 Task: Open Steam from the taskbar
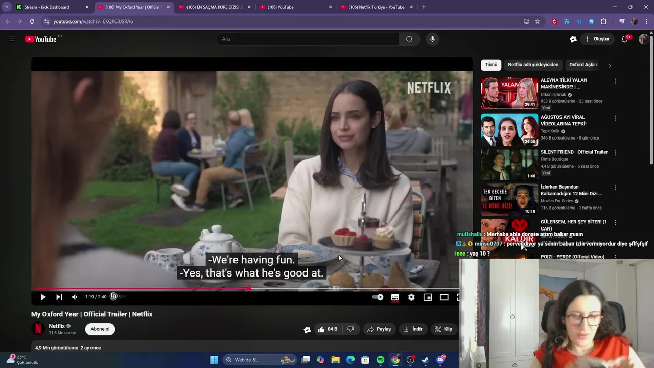pyautogui.click(x=425, y=360)
